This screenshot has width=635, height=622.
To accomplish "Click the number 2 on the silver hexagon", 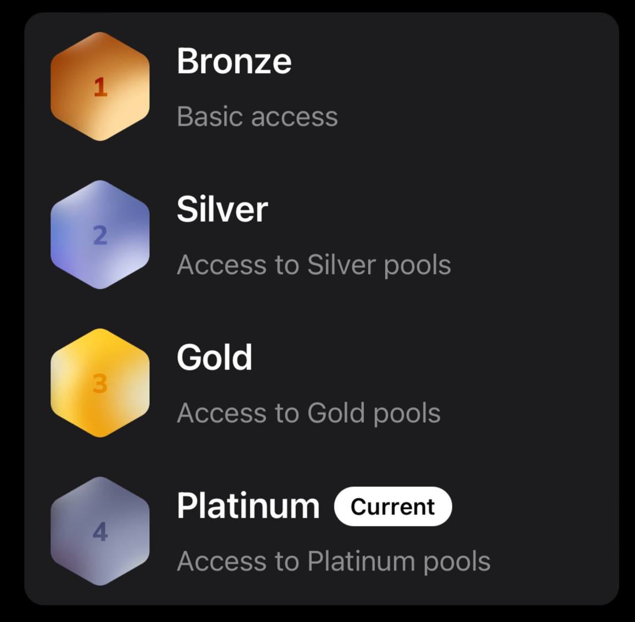I will [100, 236].
